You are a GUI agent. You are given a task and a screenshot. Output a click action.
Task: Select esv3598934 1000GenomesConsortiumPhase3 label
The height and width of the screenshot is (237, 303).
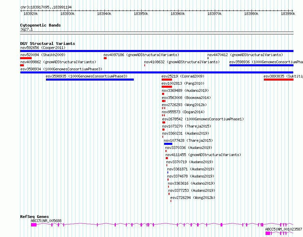coord(61,69)
